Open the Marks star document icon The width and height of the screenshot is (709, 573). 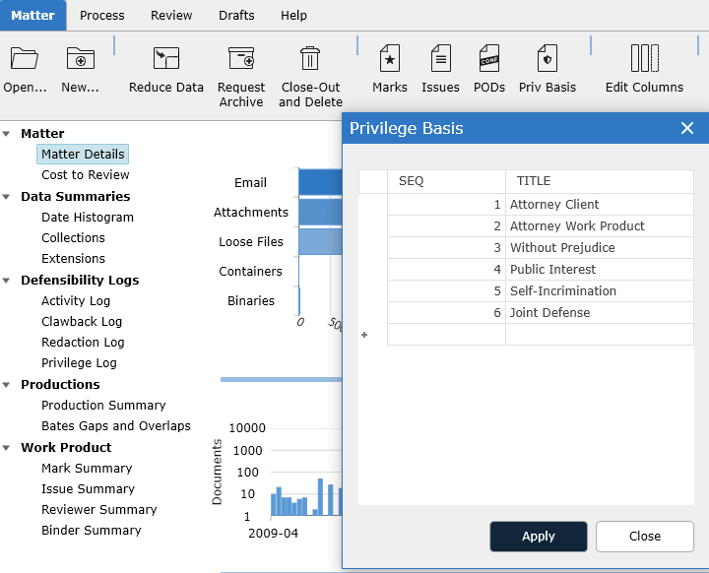390,58
